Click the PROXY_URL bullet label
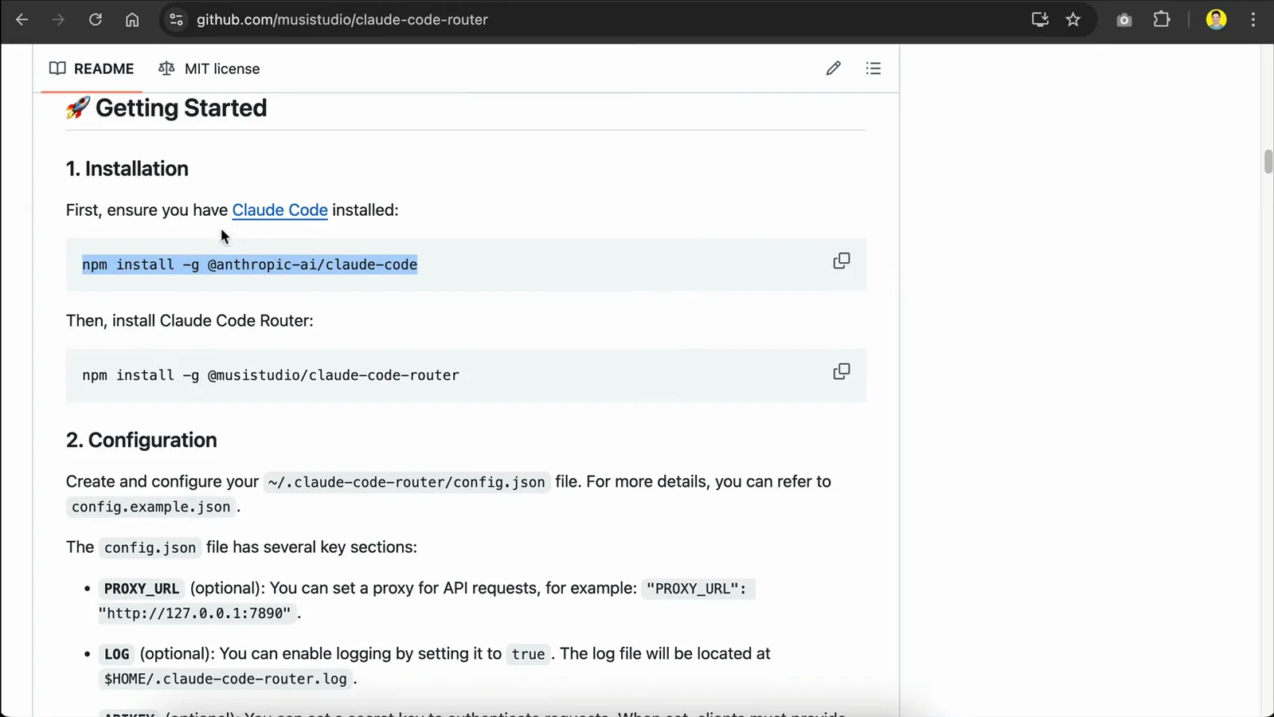Image resolution: width=1274 pixels, height=717 pixels. (x=142, y=589)
